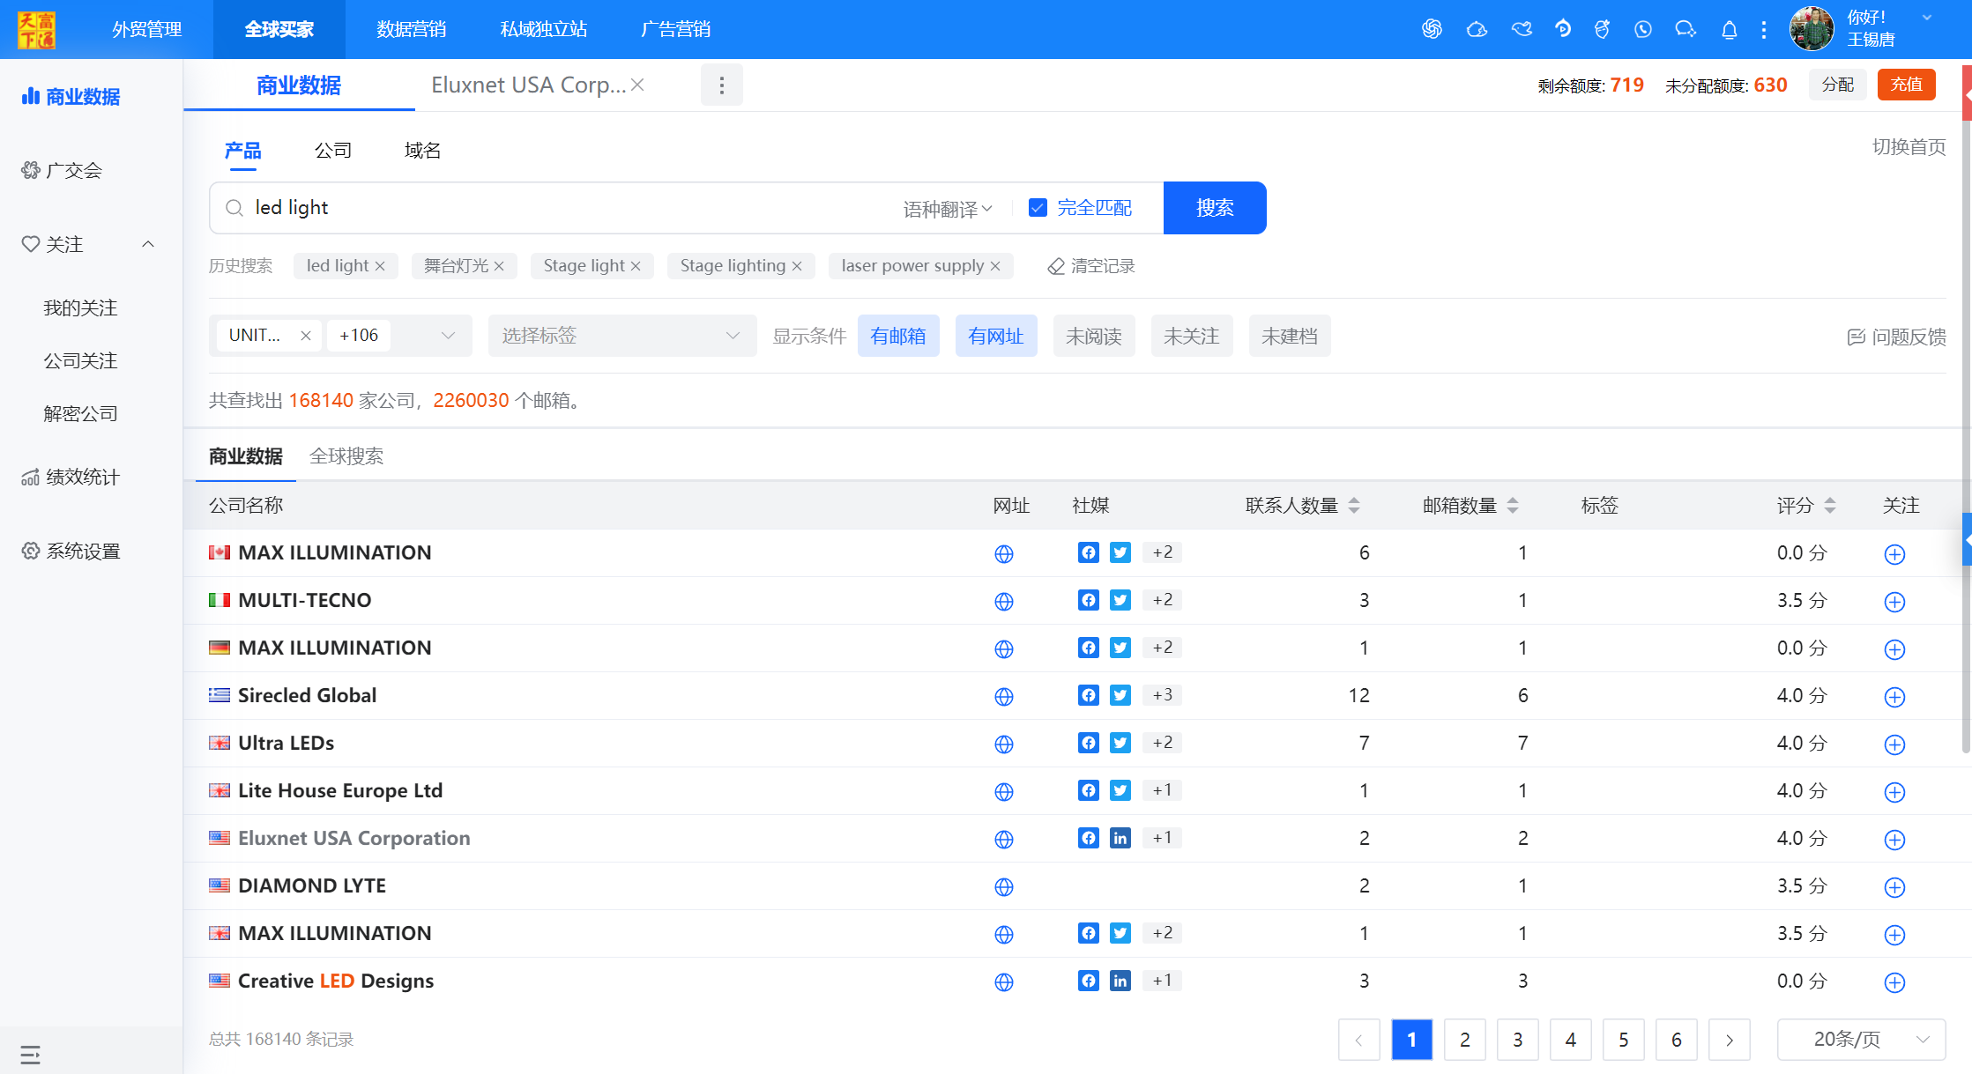Open the 选择标签 dropdown

point(622,336)
